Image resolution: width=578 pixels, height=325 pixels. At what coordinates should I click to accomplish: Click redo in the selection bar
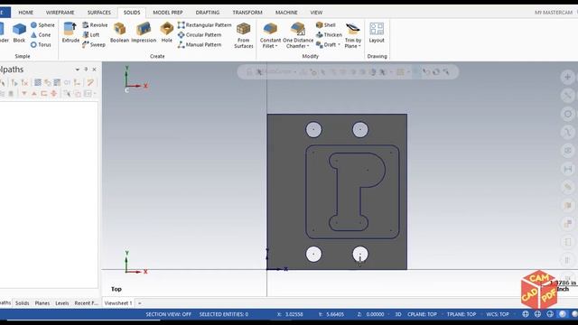pos(436,72)
